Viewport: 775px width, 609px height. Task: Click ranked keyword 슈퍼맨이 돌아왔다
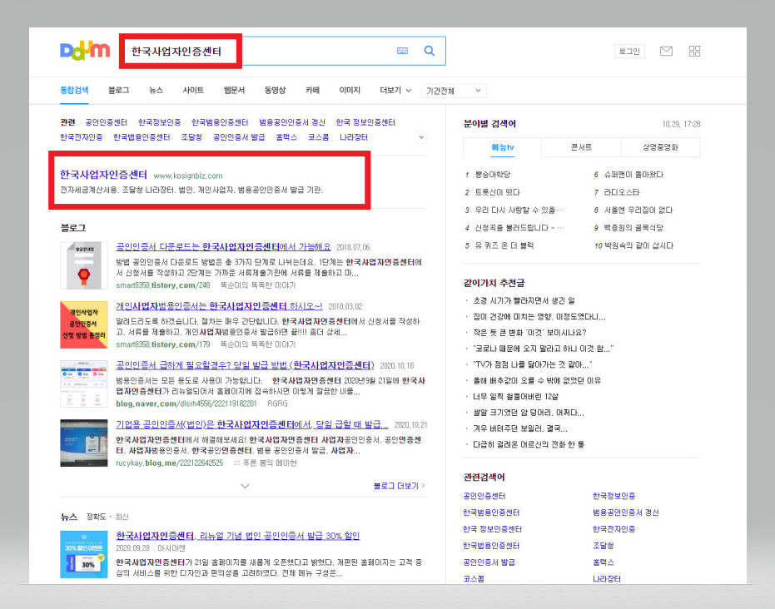[633, 175]
